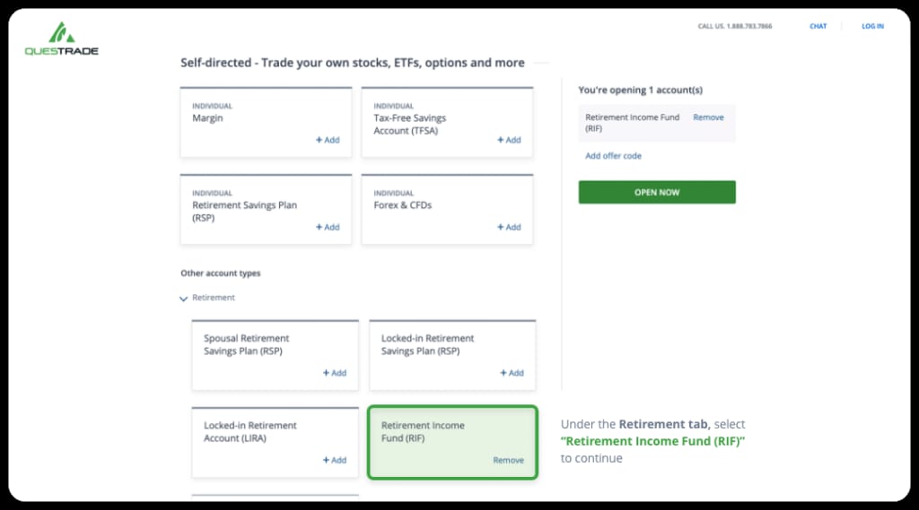The height and width of the screenshot is (510, 919).
Task: Select the Forex & CFDs card
Action: coord(447,210)
